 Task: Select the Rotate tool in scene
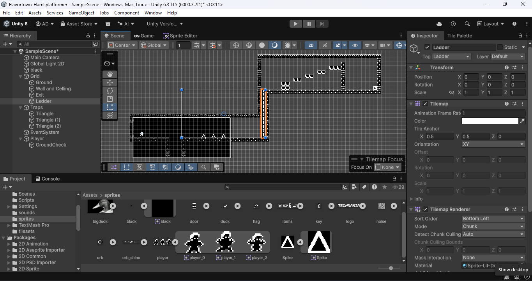110,91
